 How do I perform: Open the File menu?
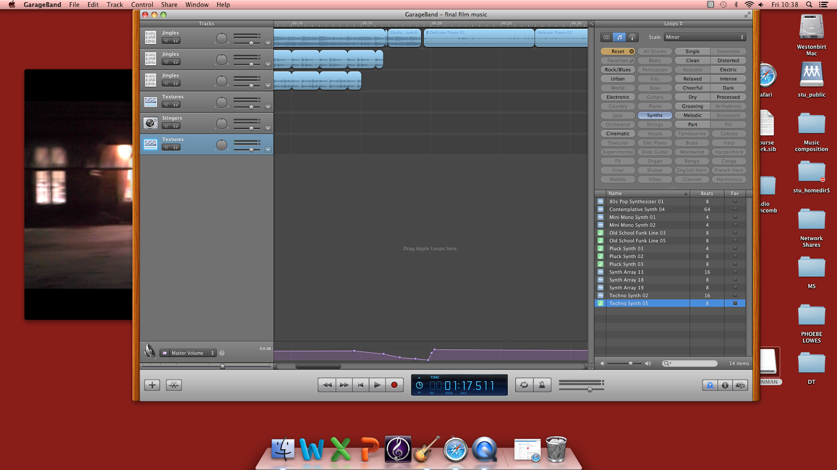tap(74, 5)
